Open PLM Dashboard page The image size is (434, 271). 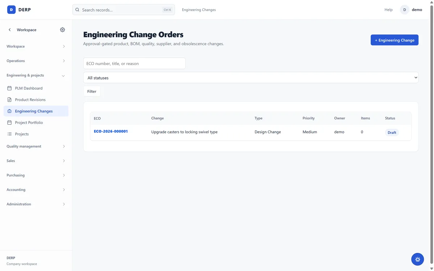[36, 88]
